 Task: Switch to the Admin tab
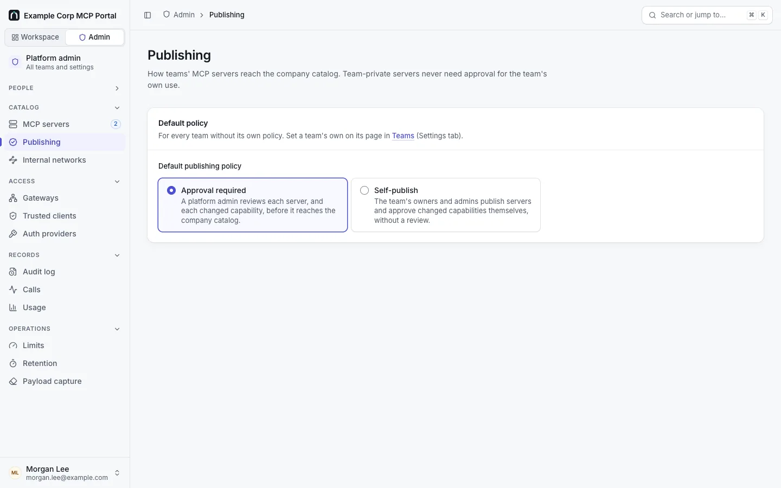point(95,37)
